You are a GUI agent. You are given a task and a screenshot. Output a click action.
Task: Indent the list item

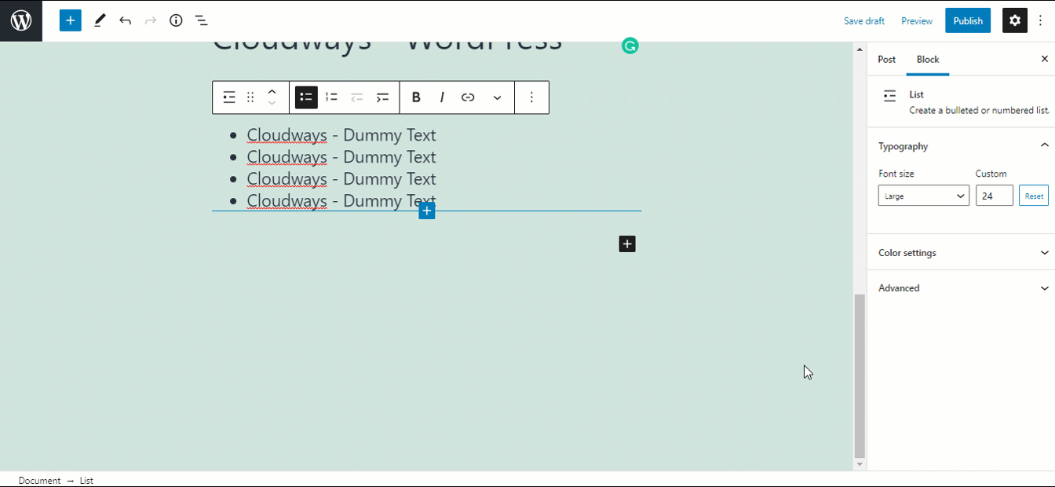click(x=382, y=97)
